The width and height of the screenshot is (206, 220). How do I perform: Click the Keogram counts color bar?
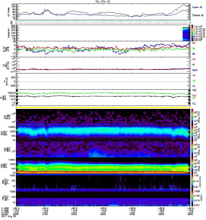tap(193, 33)
